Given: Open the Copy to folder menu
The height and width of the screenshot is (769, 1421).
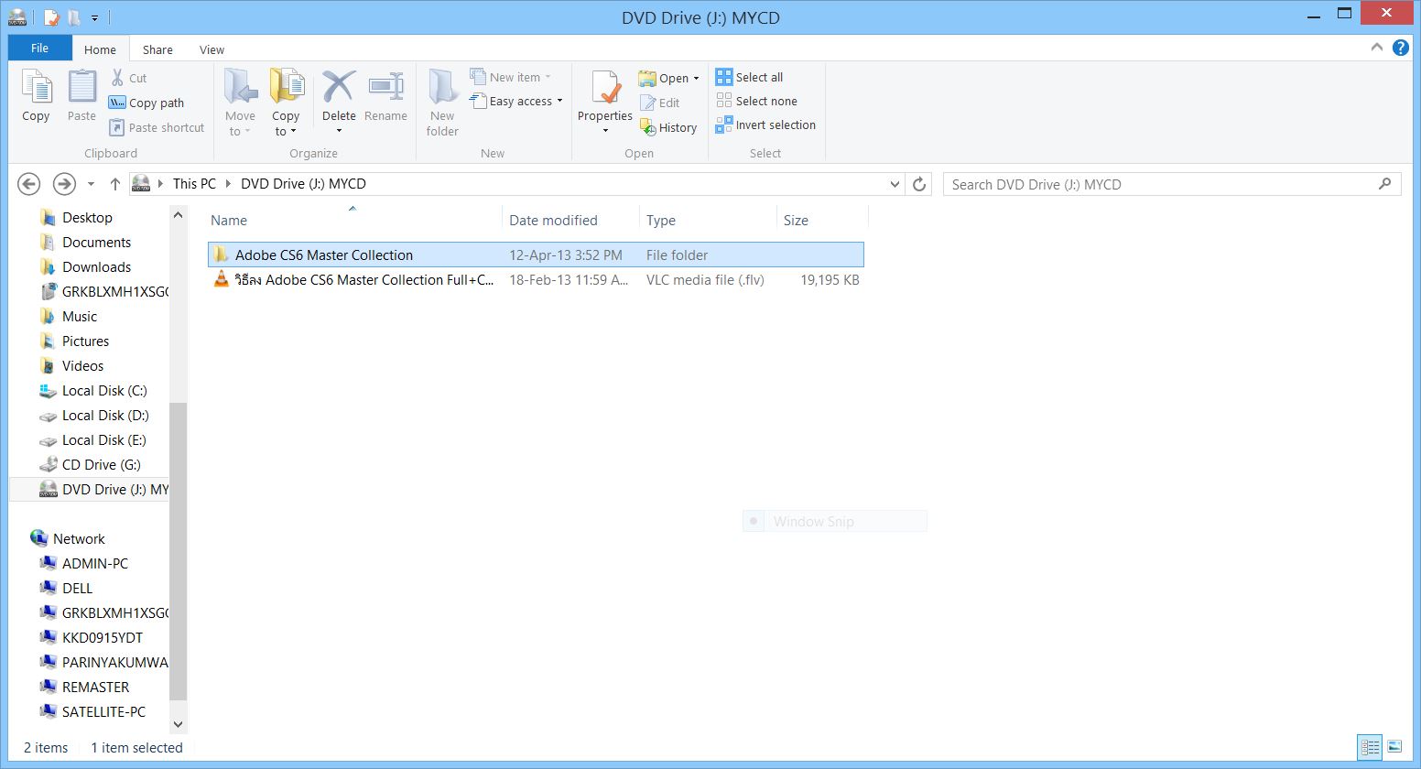Looking at the screenshot, I should 286,103.
